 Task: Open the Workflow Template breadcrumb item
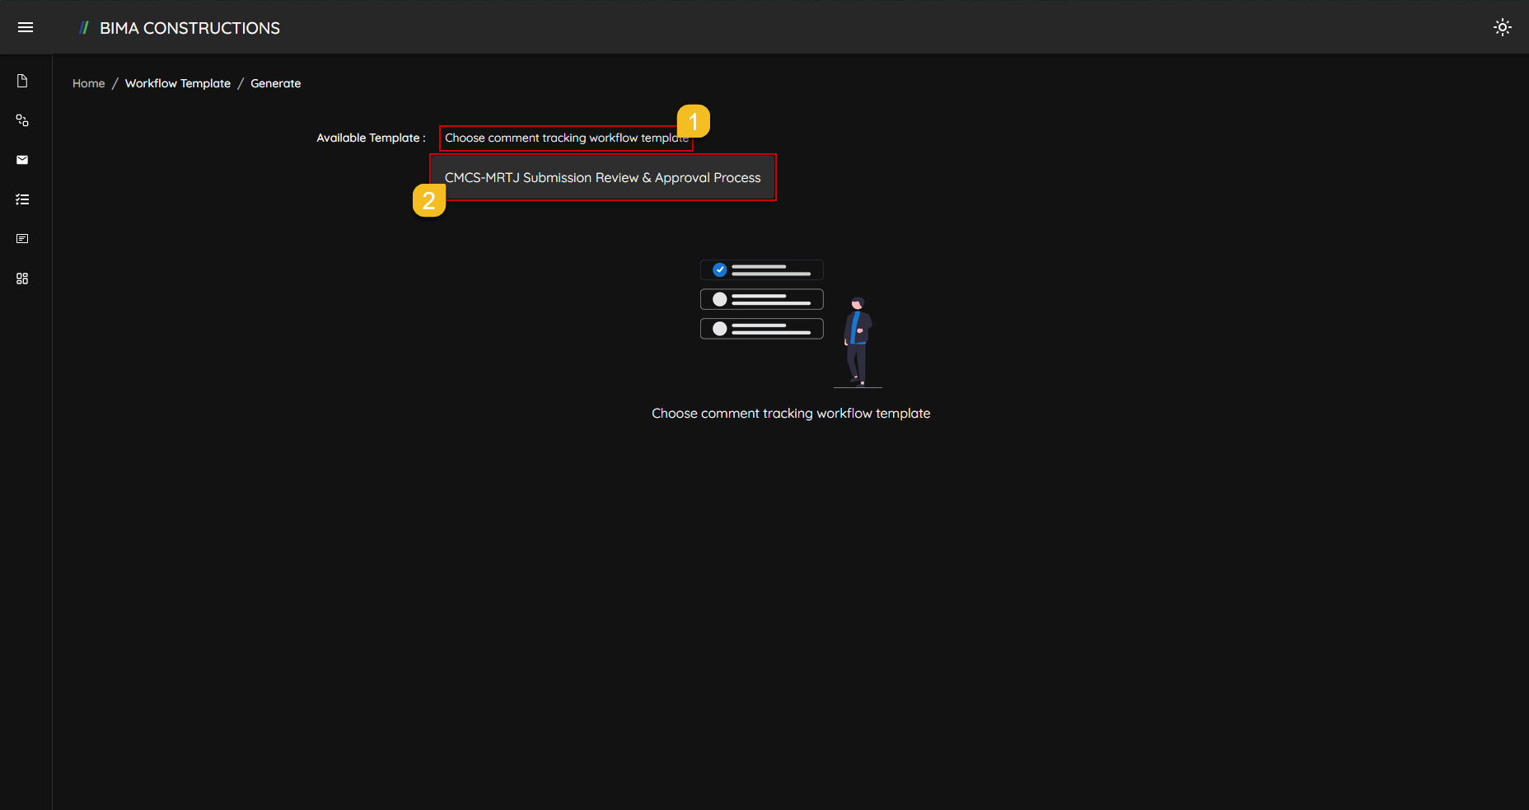tap(177, 83)
